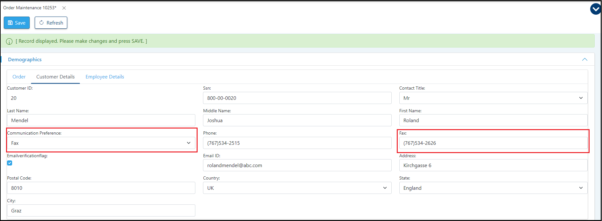Select the Customer Details tab
Screen dimensions: 602x221
tap(55, 77)
